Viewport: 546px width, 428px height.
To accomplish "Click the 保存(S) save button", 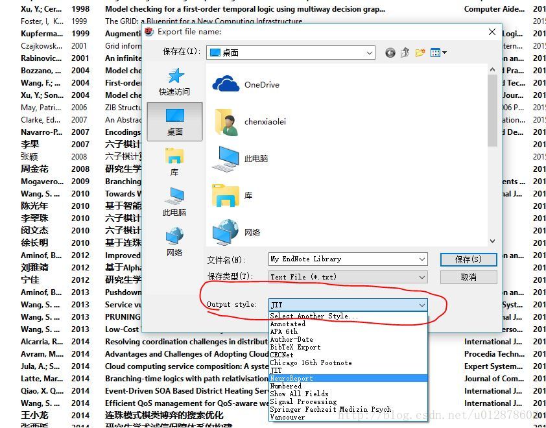I will tap(468, 259).
